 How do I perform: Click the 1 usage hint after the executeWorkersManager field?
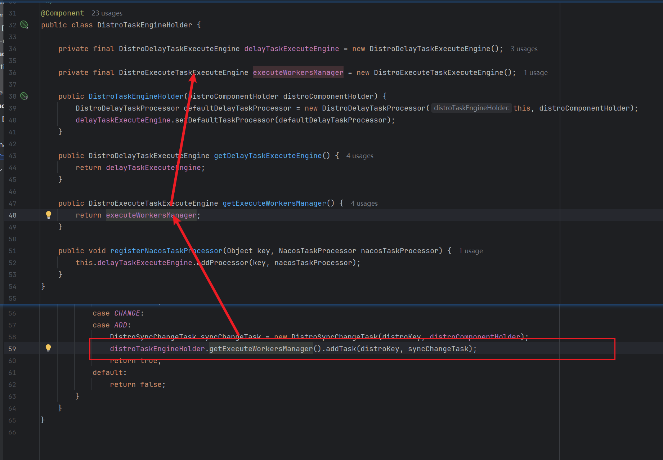(535, 73)
